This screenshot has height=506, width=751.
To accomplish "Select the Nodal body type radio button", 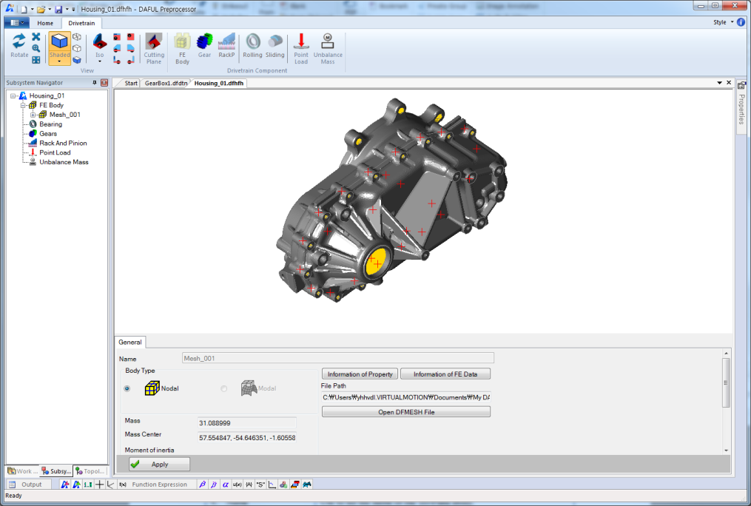I will 127,388.
